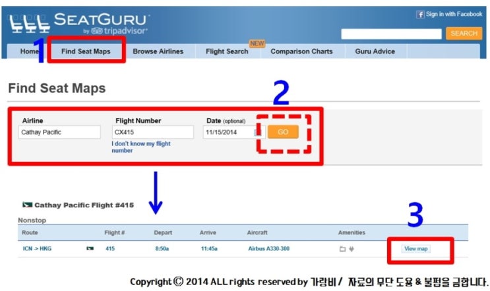Image resolution: width=490 pixels, height=291 pixels.
Task: Click the Amenities column header
Action: point(352,232)
